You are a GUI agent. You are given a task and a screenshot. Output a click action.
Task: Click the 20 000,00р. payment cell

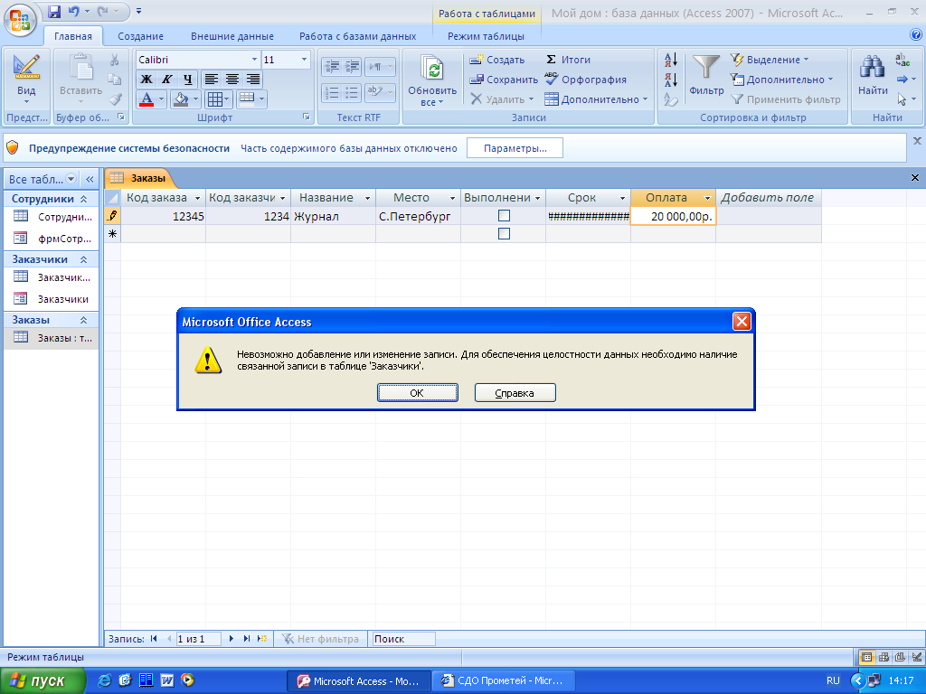click(673, 216)
